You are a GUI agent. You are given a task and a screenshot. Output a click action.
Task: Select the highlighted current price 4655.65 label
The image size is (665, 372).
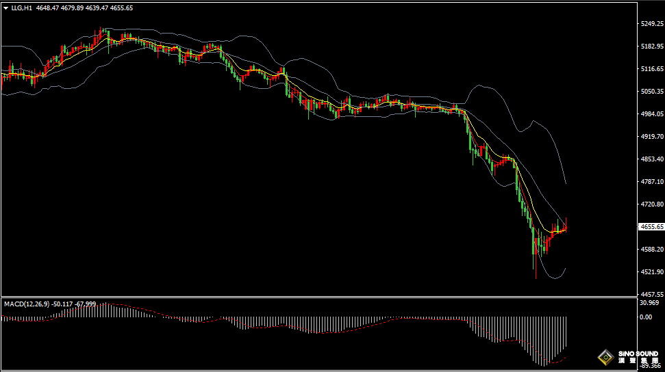click(x=651, y=227)
